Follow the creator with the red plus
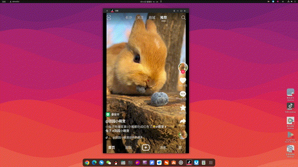 pos(183,72)
